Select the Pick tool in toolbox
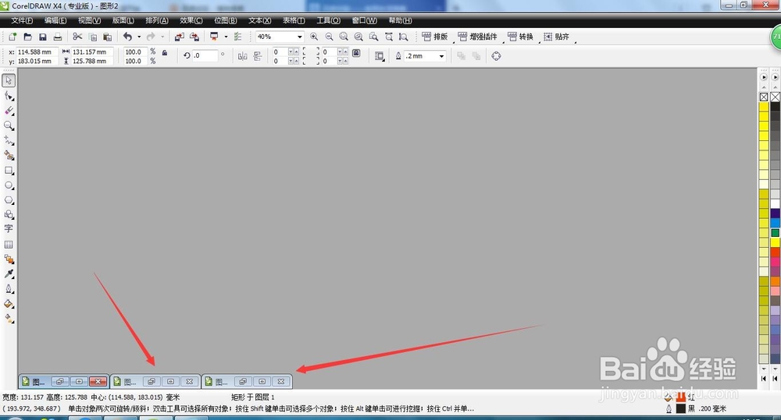The image size is (781, 420). click(x=9, y=80)
